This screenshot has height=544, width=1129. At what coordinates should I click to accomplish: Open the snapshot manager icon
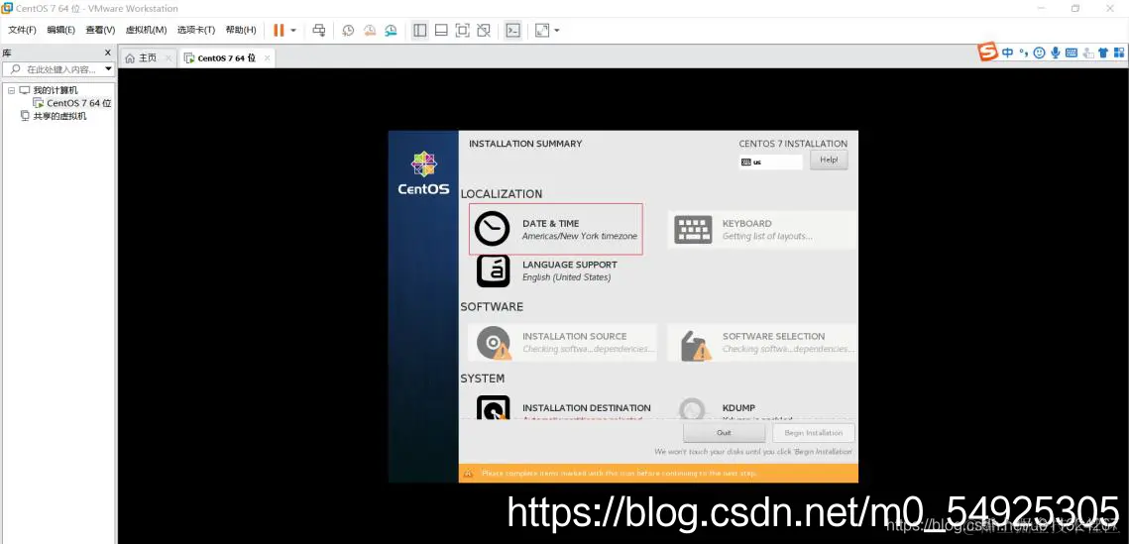(x=391, y=30)
